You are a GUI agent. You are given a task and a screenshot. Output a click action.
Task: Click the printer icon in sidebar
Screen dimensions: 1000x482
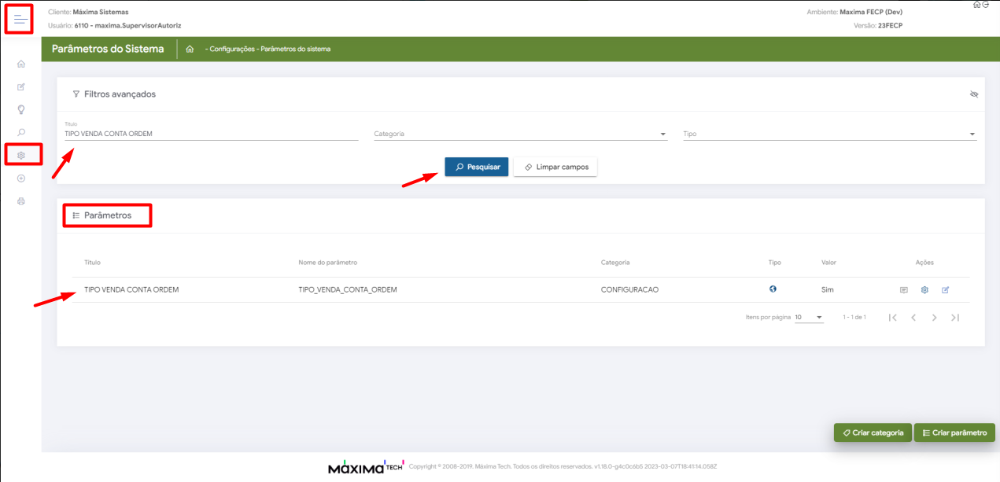pyautogui.click(x=21, y=201)
